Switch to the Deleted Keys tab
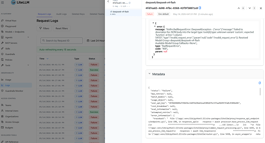 [x=78, y=14]
